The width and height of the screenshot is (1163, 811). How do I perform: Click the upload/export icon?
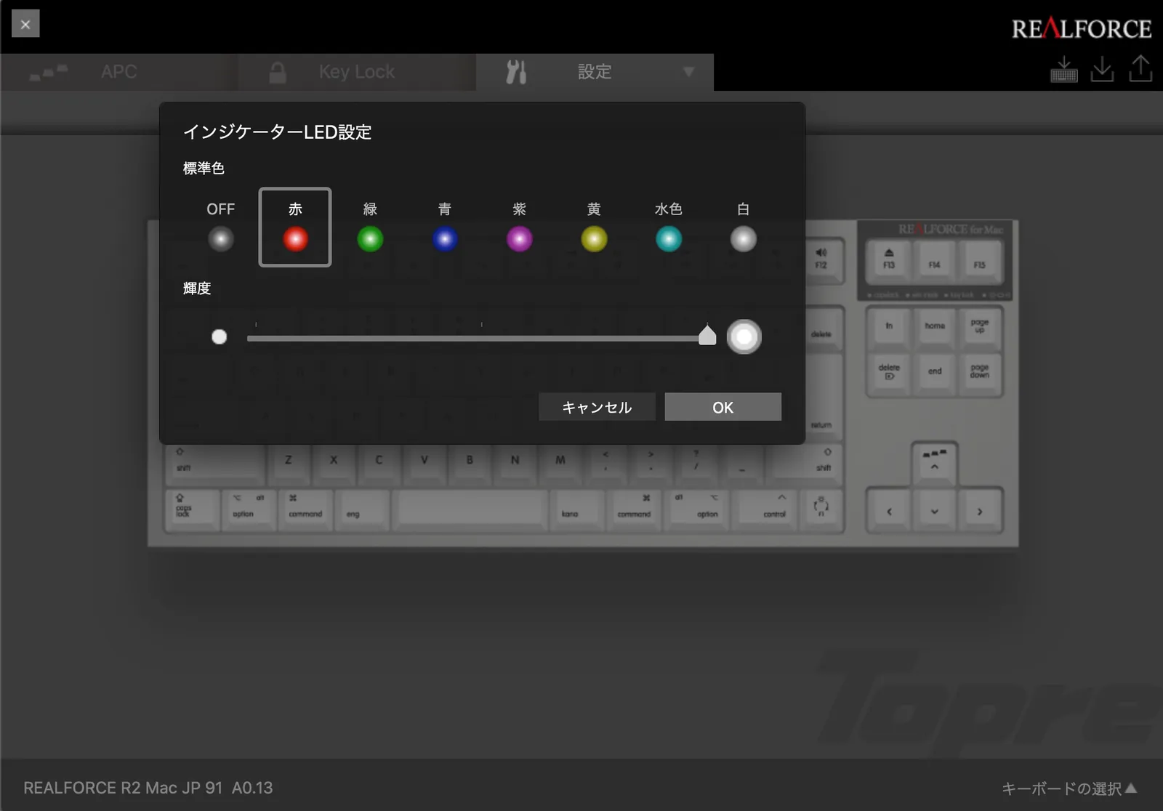tap(1140, 70)
